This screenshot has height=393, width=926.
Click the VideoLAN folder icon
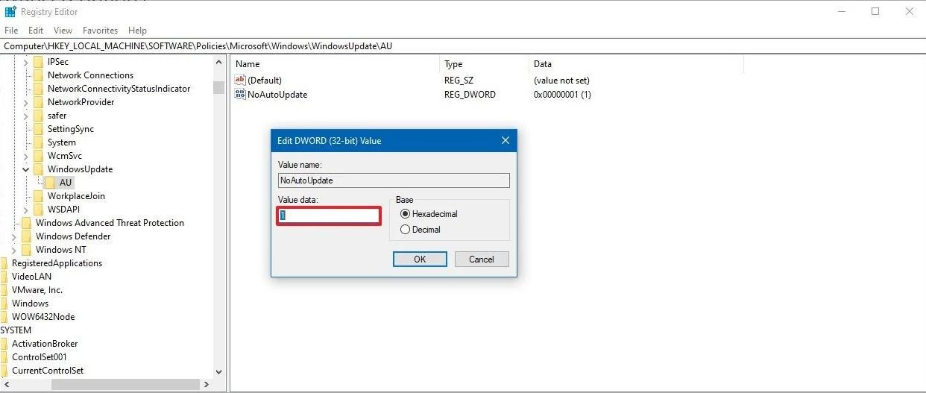coord(4,277)
